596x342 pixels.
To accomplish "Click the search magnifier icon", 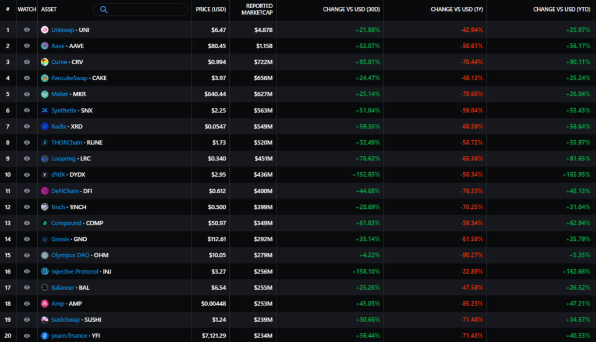I will [105, 10].
